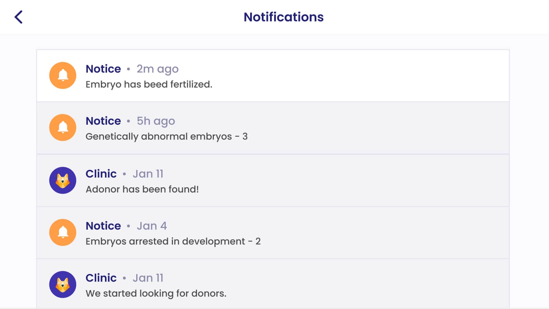Screen dimensions: 549x309
Task: Open 'We started looking for donors' notification
Action: 156,293
